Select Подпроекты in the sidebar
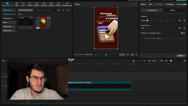Screen dimensions: 188x106 tap(7, 18)
